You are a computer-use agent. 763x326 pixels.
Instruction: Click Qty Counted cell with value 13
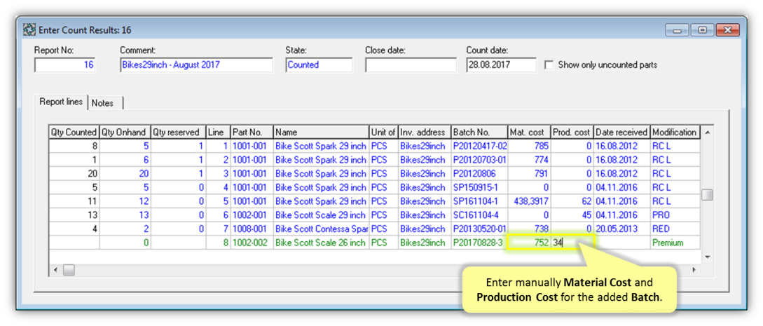pos(74,215)
